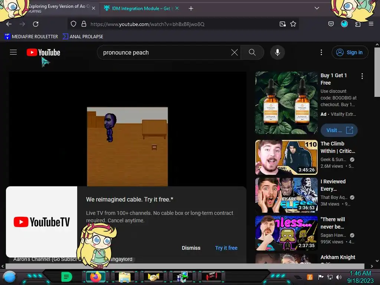Image resolution: width=380 pixels, height=285 pixels.
Task: Open the volume speaker tray icon
Action: tap(338, 277)
